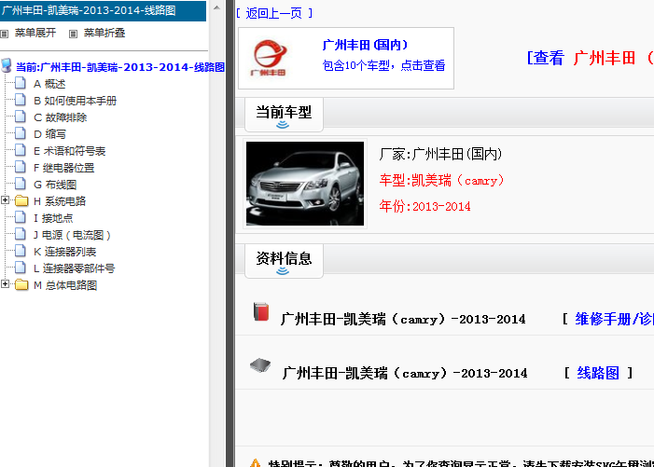The image size is (654, 467).
Task: Click 广州丰田-凯美瑞（camry）title in 线路图 row
Action: (x=405, y=373)
